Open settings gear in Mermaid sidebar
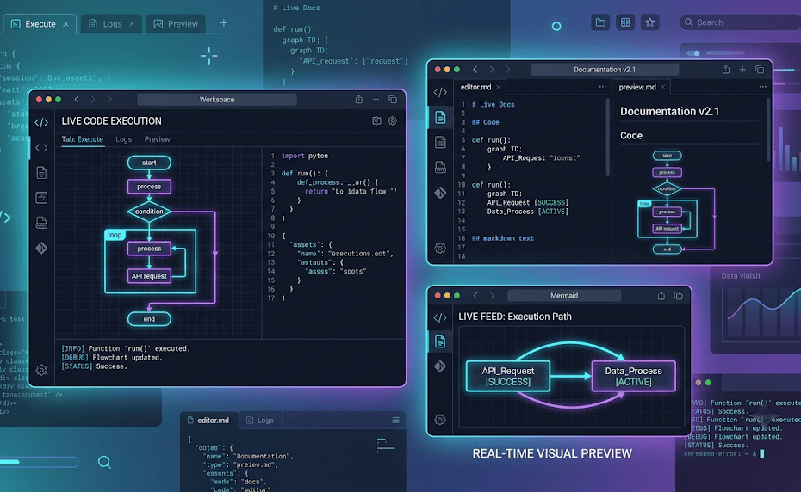 click(440, 420)
